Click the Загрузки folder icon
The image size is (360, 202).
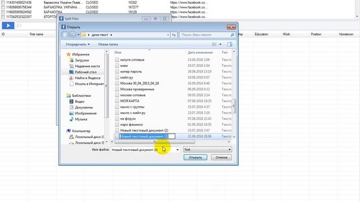coord(71,60)
